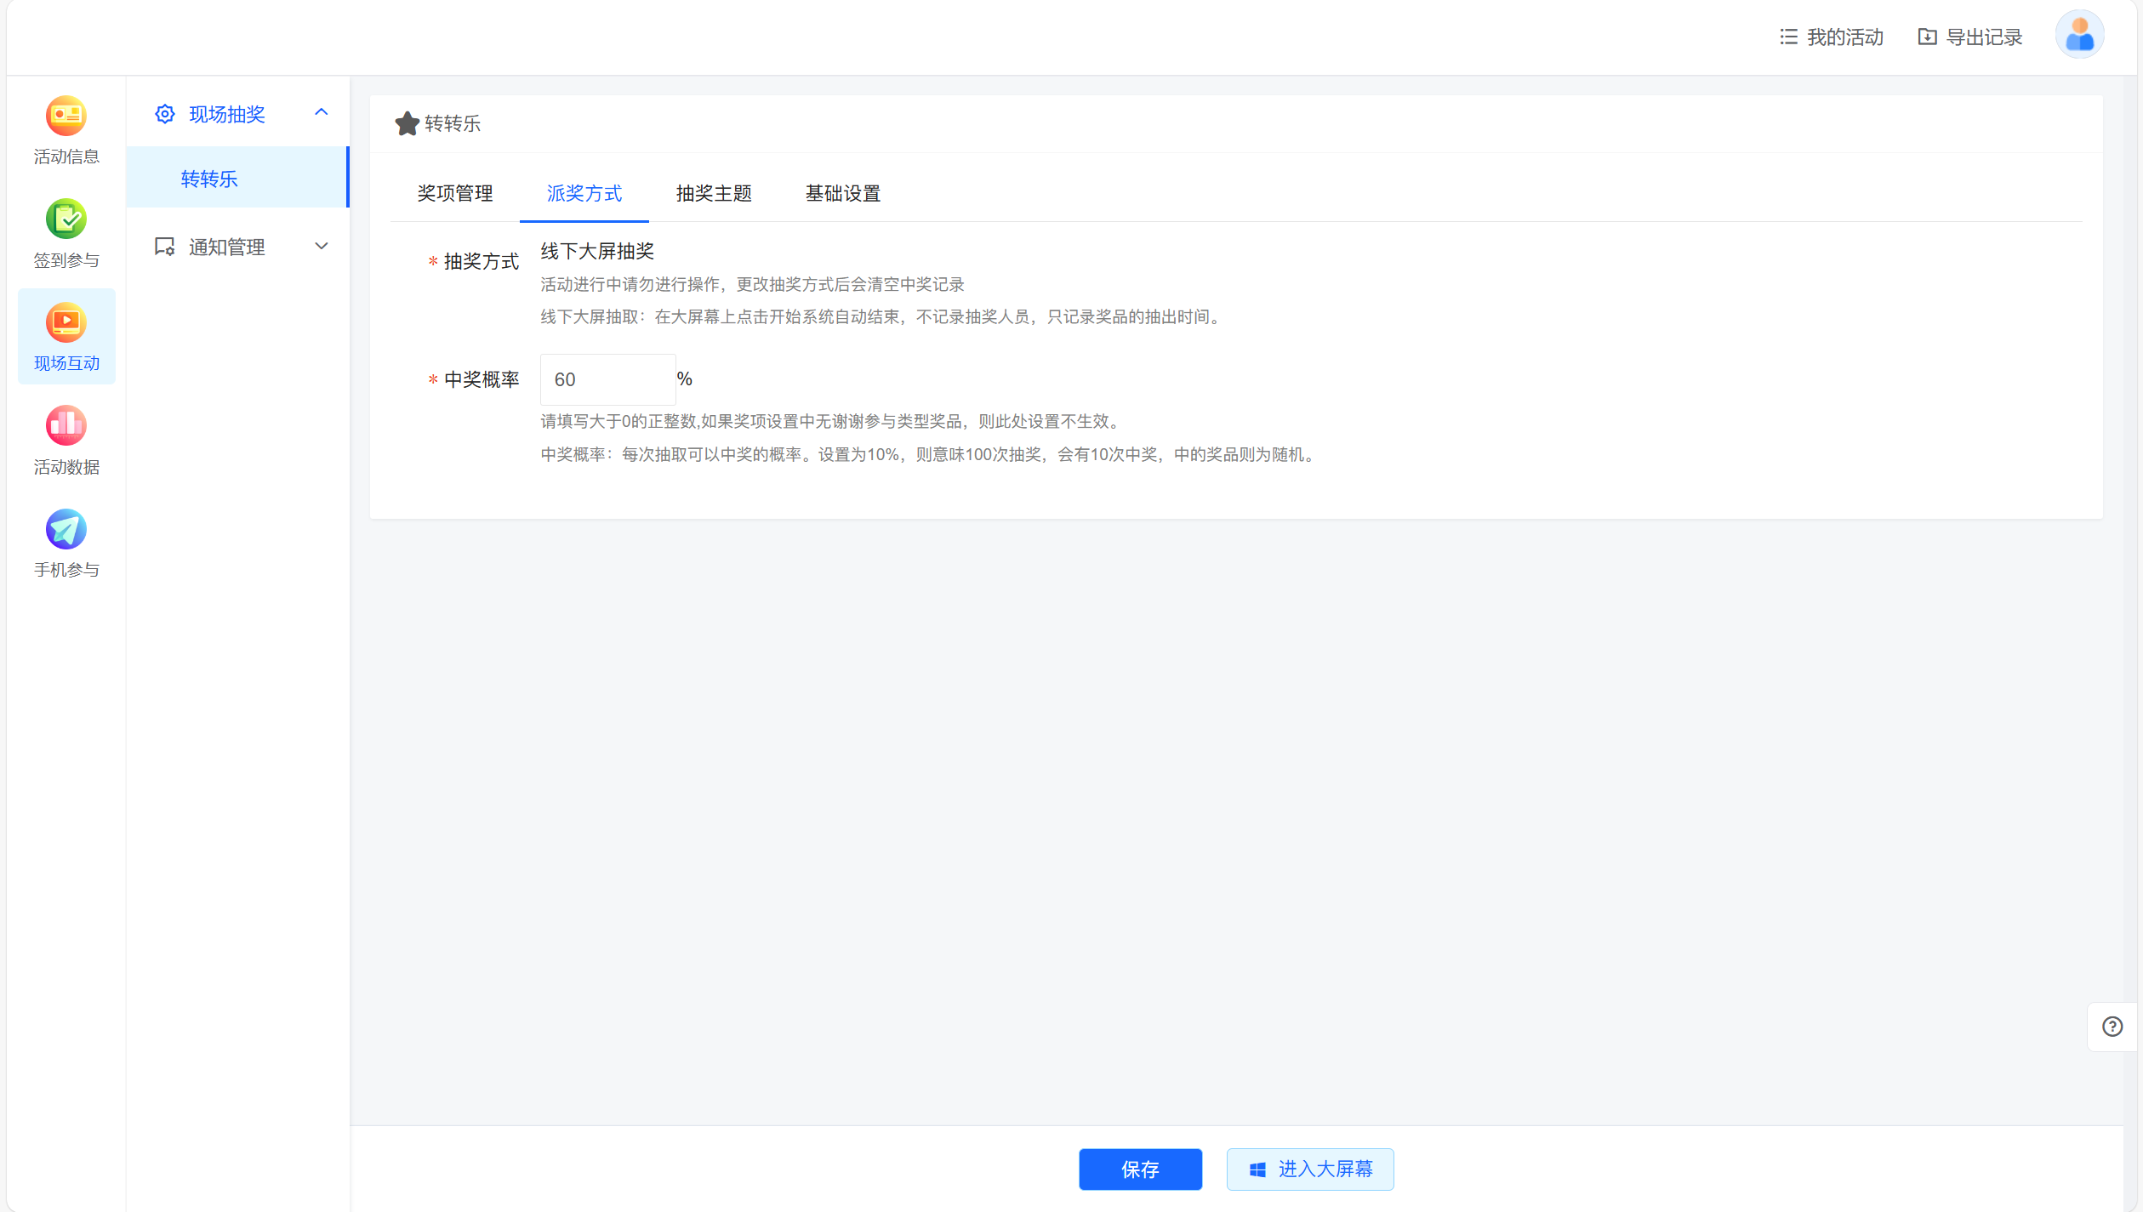Click the hint text starting 请填写大于0的正整数
Viewport: 2143px width, 1212px height.
832,422
